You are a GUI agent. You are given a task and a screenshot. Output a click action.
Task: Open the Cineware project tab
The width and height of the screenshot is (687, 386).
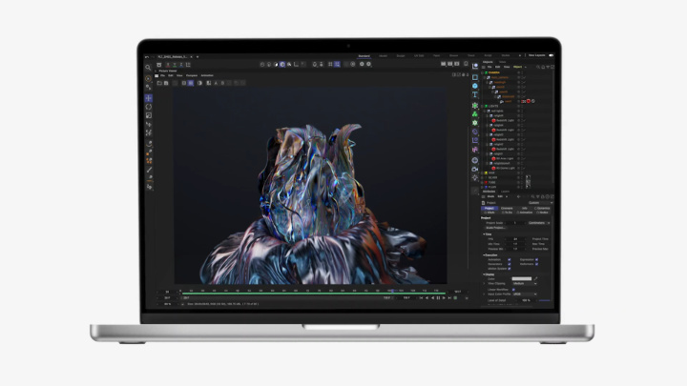(x=507, y=209)
